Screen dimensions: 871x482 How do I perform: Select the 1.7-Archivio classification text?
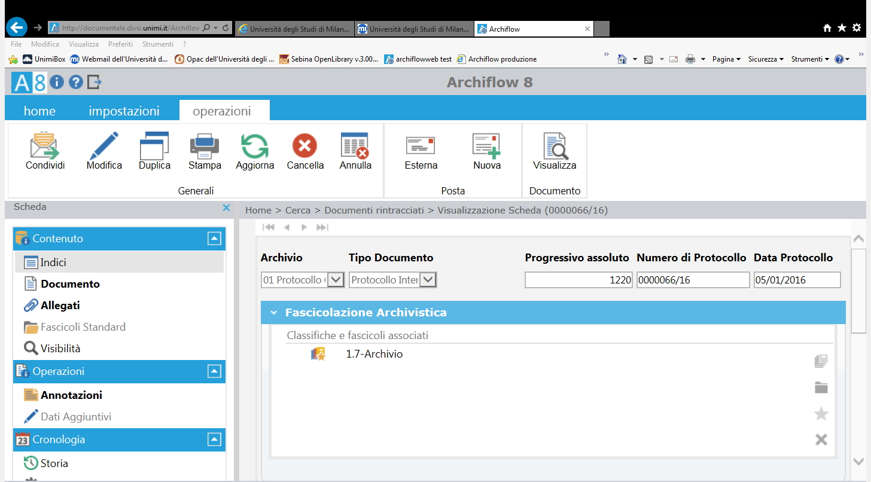[374, 354]
